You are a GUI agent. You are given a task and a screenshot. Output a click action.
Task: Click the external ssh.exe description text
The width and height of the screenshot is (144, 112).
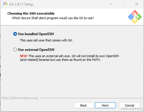[69, 58]
